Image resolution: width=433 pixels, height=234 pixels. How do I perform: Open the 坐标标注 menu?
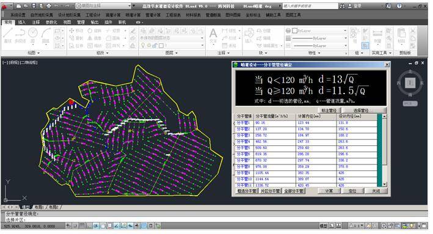point(253,15)
